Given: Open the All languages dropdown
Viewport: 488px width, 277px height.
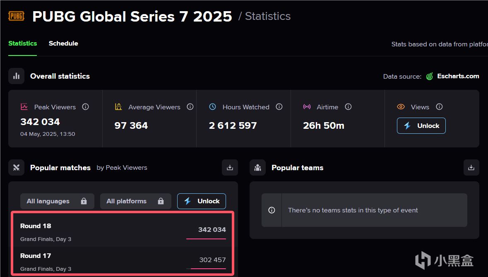Looking at the screenshot, I should click(x=57, y=201).
